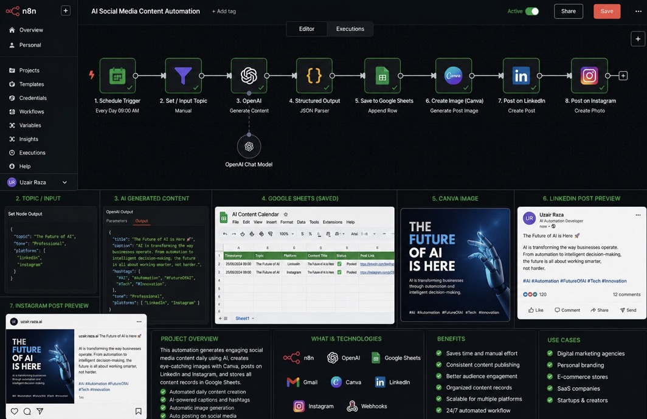Open the Parameters tab in OpenAI Output
Image resolution: width=647 pixels, height=419 pixels.
(x=117, y=221)
